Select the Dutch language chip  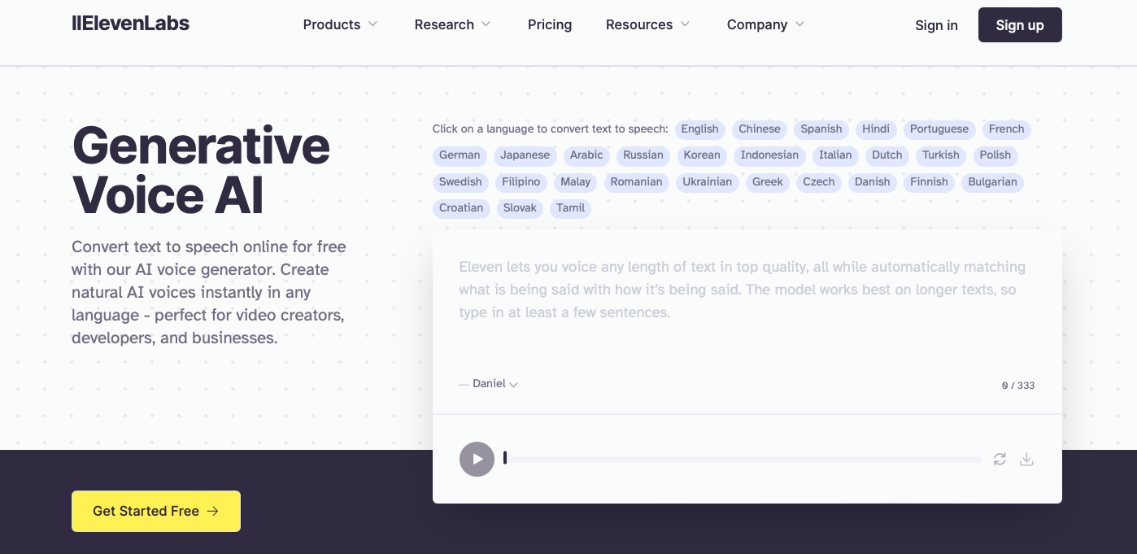pos(887,155)
